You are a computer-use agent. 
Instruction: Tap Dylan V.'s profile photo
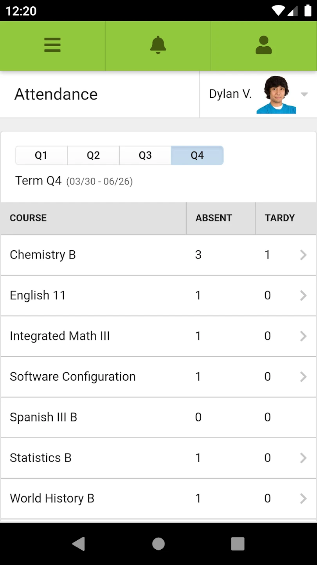[x=276, y=95]
